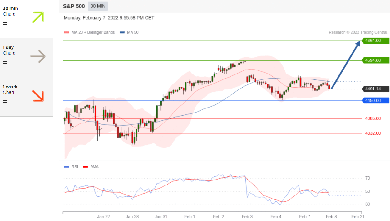Click the 4332.00 support price label
390x221 pixels.
pos(373,133)
